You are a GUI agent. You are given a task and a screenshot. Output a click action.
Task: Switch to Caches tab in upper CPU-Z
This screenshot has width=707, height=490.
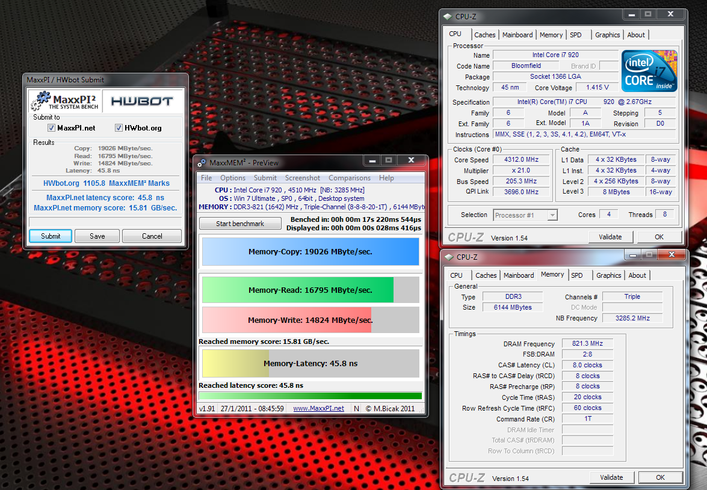pyautogui.click(x=485, y=35)
